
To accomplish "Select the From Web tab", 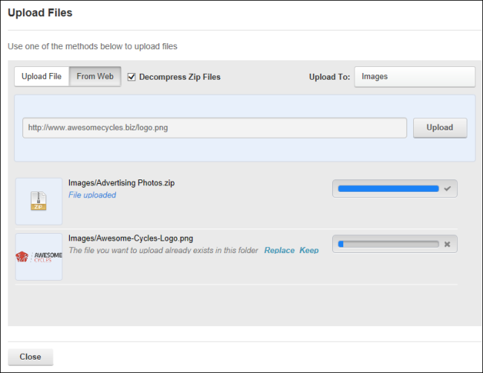I will point(95,76).
